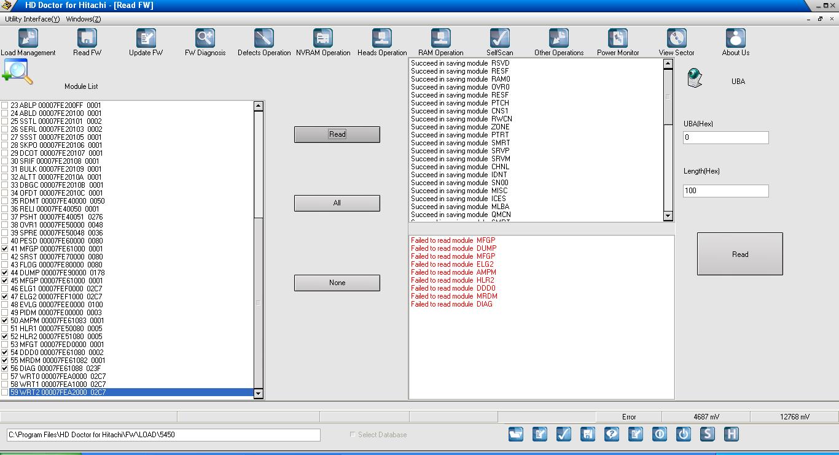Viewport: 839px width, 455px height.
Task: Open the Windows menu
Action: coord(84,19)
